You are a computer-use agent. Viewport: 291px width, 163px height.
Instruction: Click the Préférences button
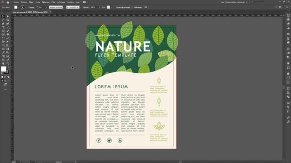click(137, 7)
